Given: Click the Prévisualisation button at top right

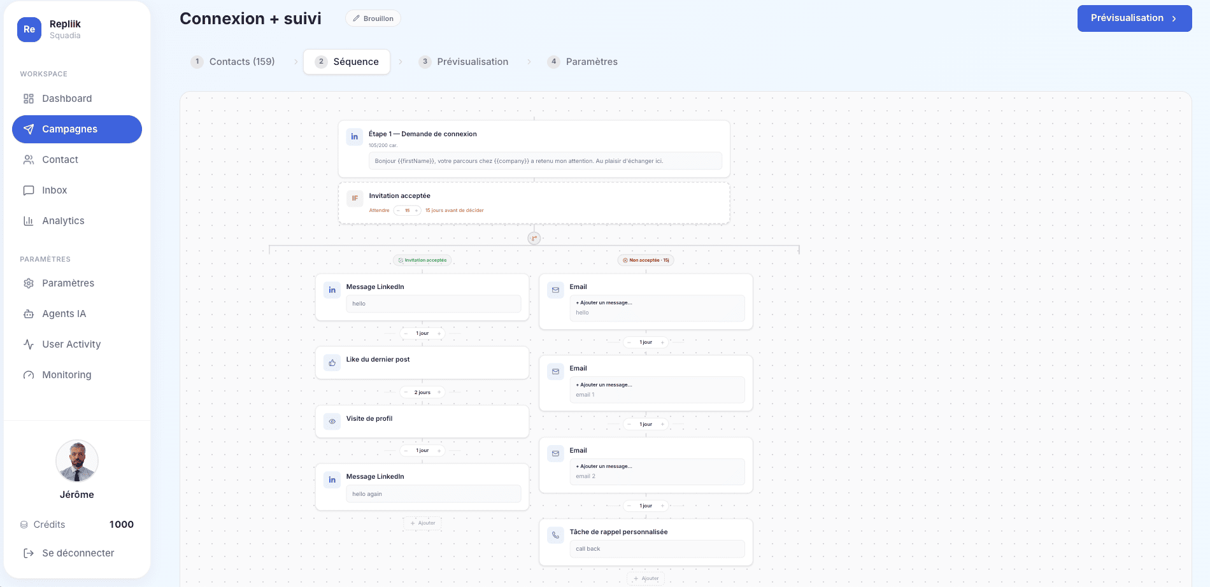Looking at the screenshot, I should click(x=1134, y=18).
